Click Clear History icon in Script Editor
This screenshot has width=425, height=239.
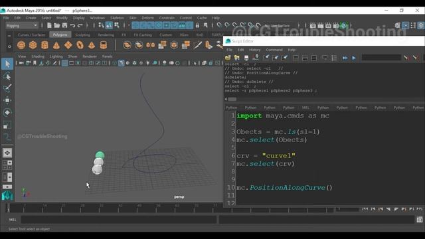coord(266,58)
